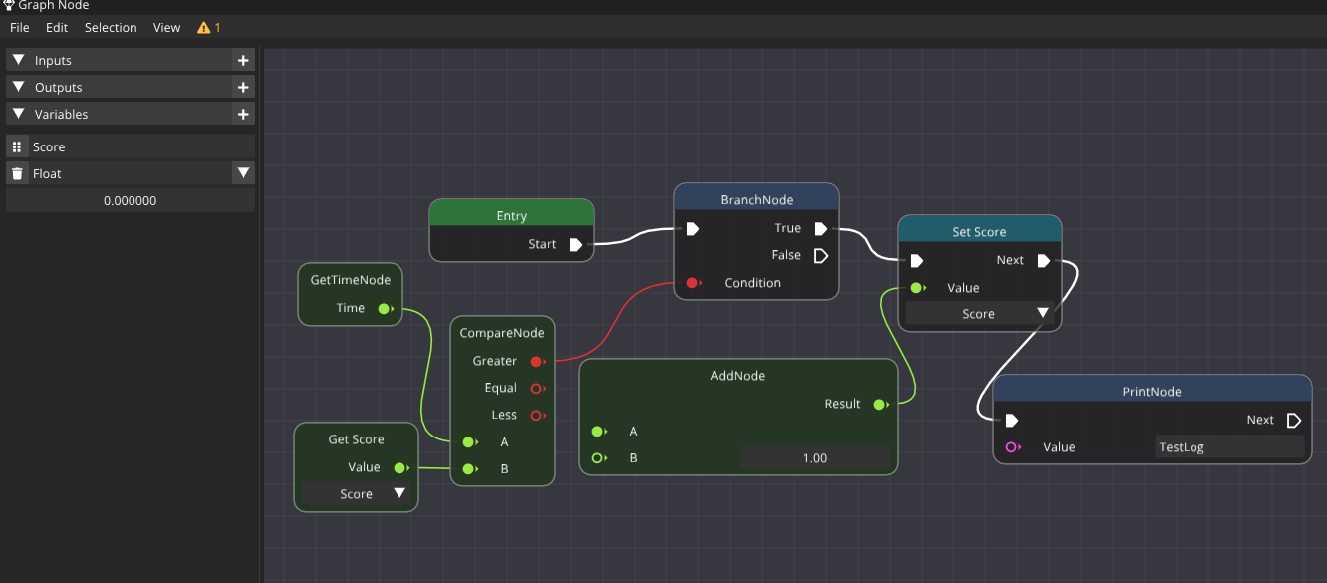Click the Set Score Value input pin

point(918,288)
